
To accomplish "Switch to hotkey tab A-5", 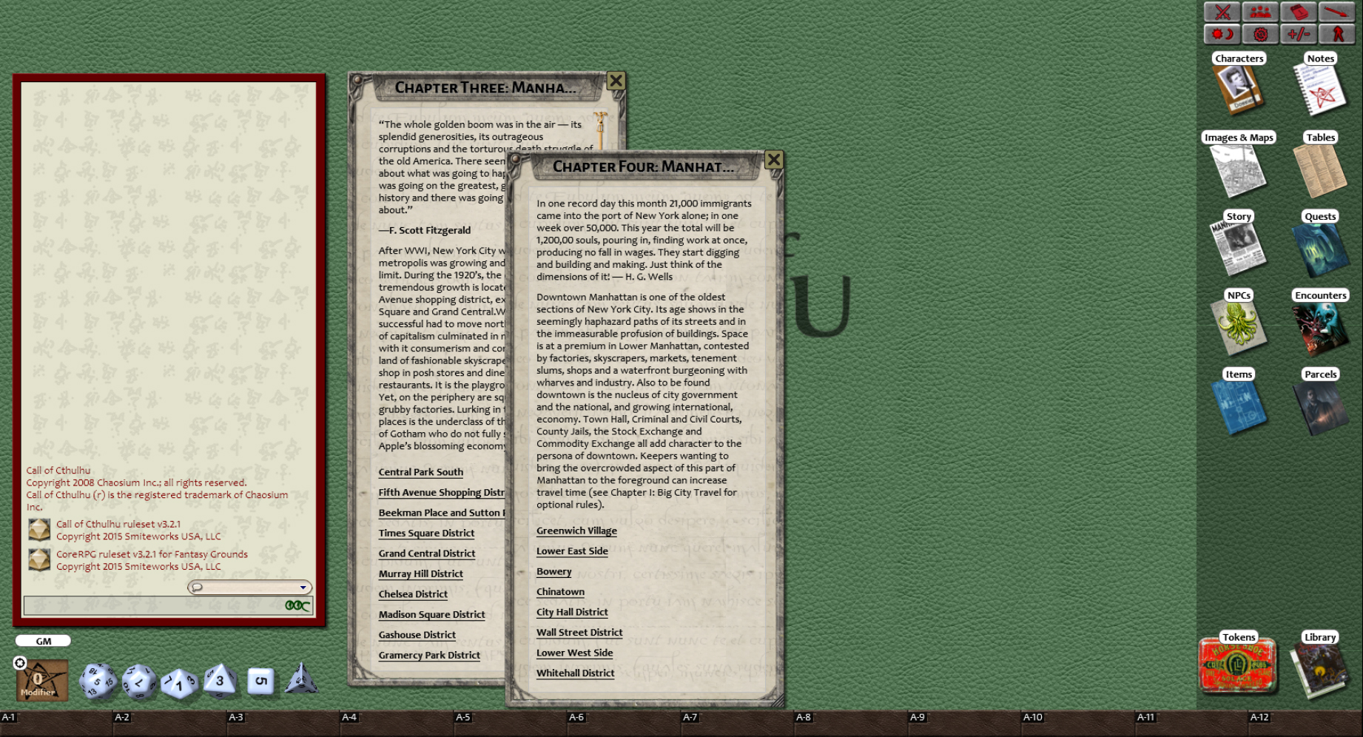I will [463, 717].
